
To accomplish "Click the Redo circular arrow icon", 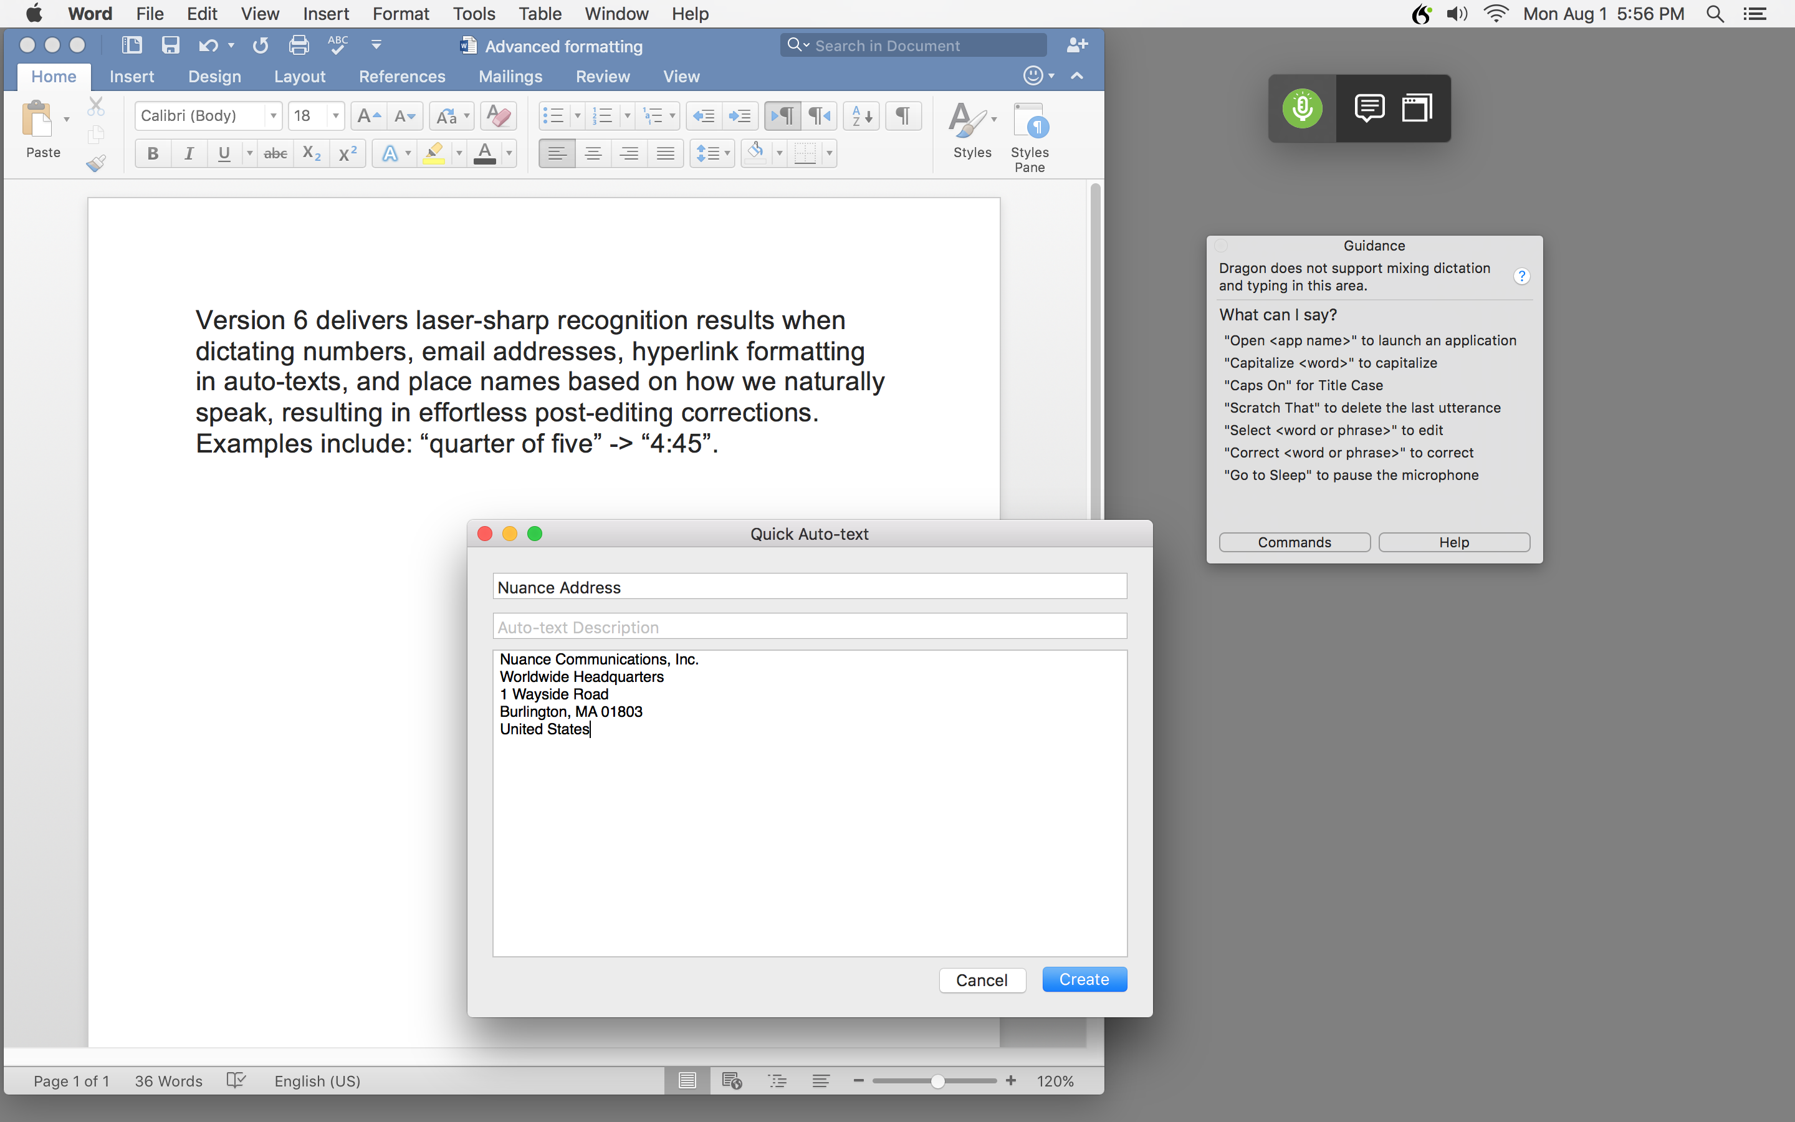I will pyautogui.click(x=261, y=46).
